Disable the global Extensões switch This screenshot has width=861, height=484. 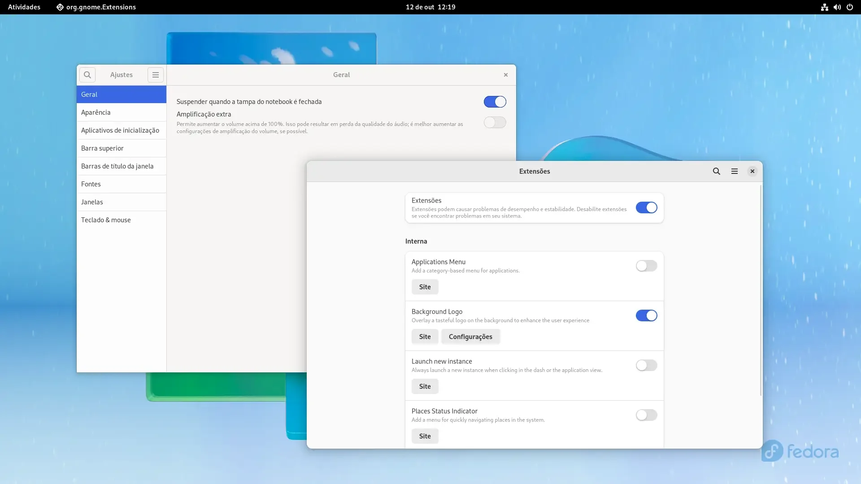click(647, 207)
